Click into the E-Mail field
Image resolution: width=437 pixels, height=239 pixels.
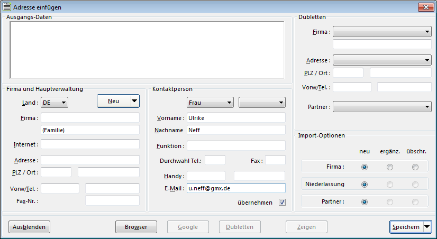coord(235,188)
